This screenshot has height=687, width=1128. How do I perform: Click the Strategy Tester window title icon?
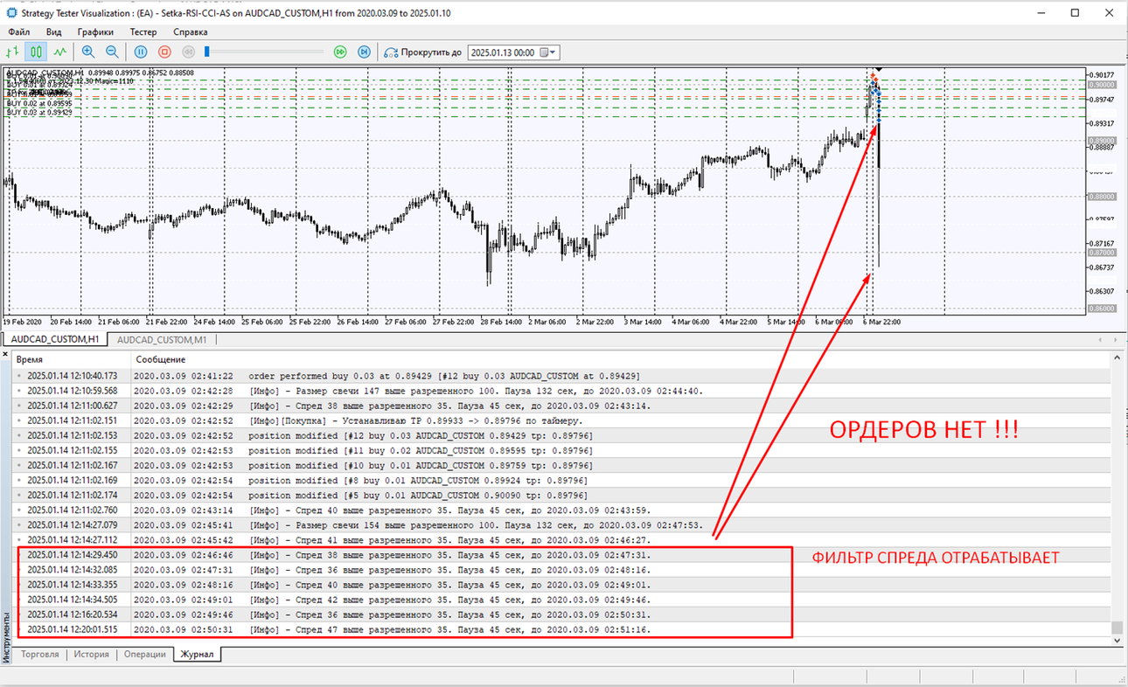point(10,12)
